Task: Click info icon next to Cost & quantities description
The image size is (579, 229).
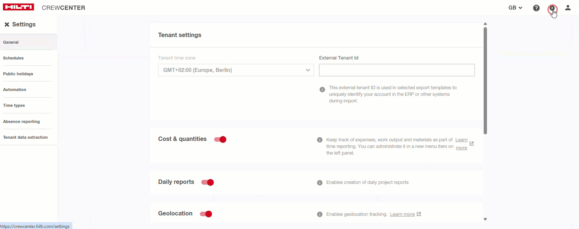Action: pos(320,140)
